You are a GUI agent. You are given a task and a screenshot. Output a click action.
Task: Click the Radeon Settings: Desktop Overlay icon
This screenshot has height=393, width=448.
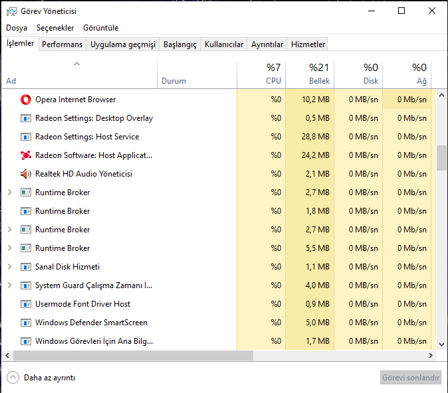coord(26,118)
